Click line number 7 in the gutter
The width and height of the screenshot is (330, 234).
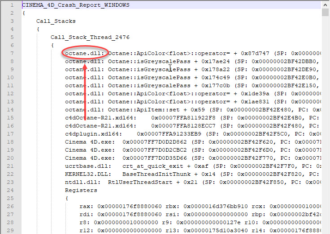(12, 53)
